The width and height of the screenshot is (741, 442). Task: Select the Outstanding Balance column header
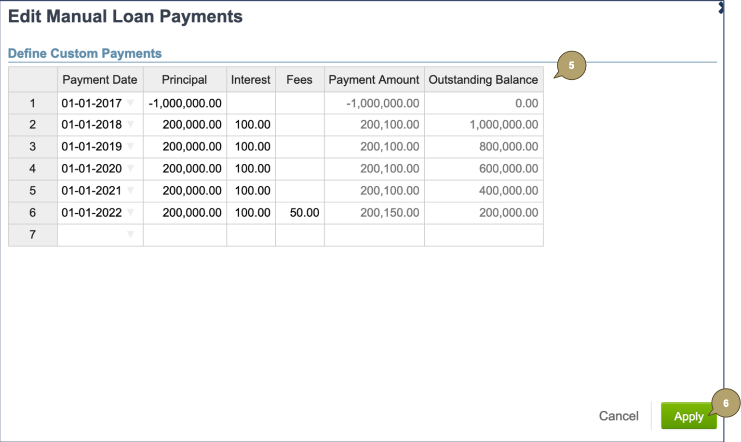(483, 79)
